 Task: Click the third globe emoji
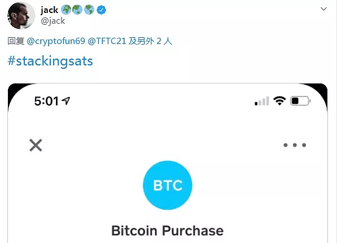89,10
